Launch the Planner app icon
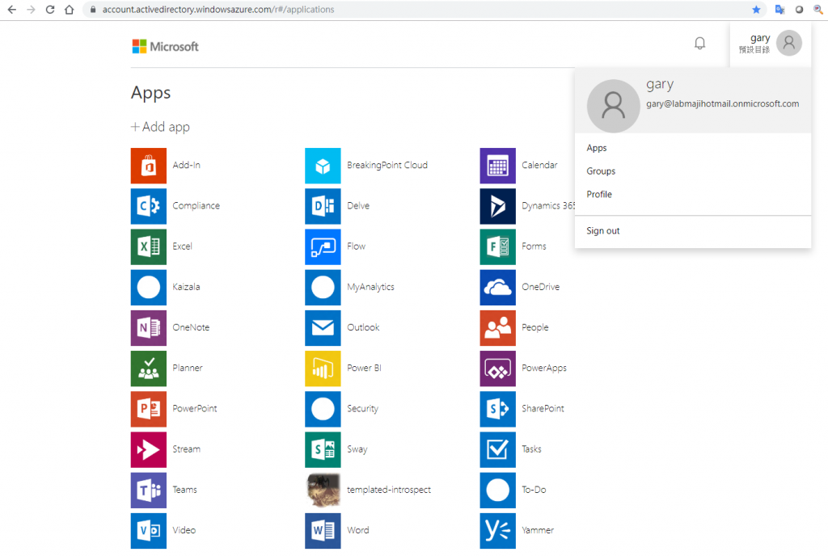Viewport: 828px width, 556px height. [x=149, y=369]
